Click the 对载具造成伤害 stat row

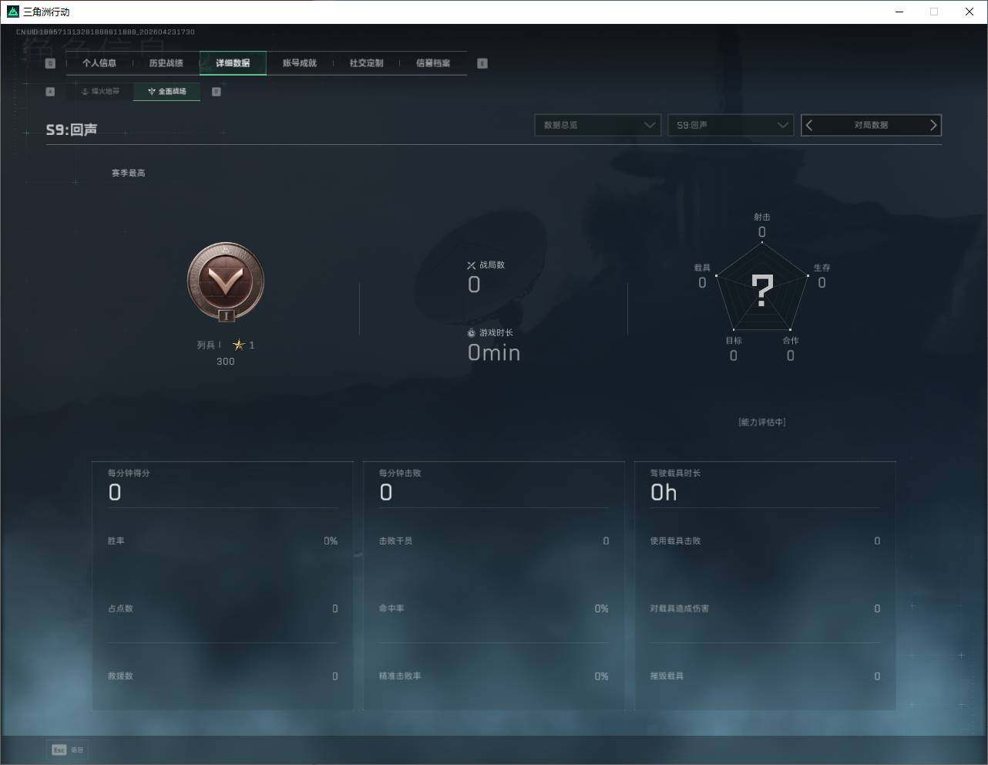coord(765,608)
